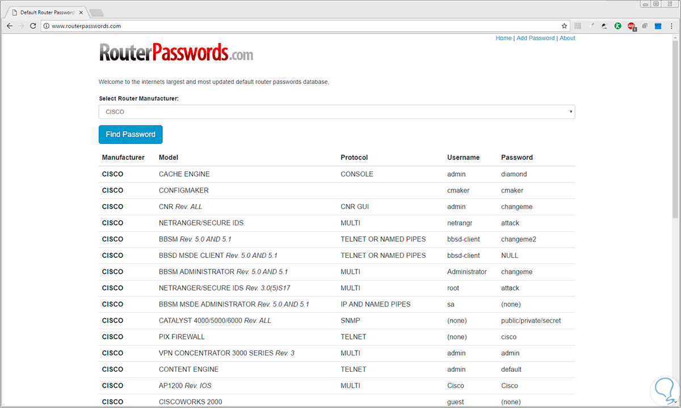Click the Password column header

pyautogui.click(x=517, y=158)
